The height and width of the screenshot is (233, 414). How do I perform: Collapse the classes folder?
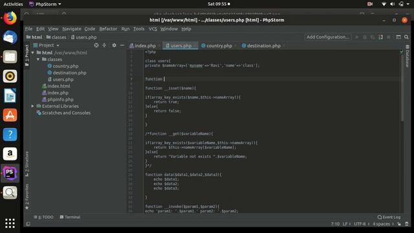[x=38, y=60]
